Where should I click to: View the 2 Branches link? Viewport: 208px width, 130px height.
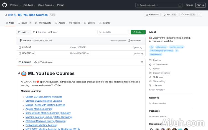[x=40, y=32]
